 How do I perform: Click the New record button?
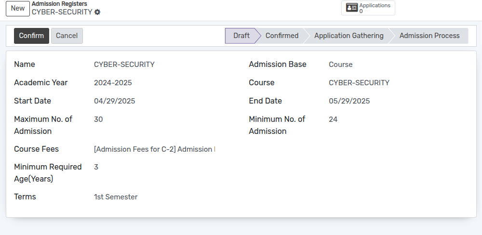(x=18, y=8)
